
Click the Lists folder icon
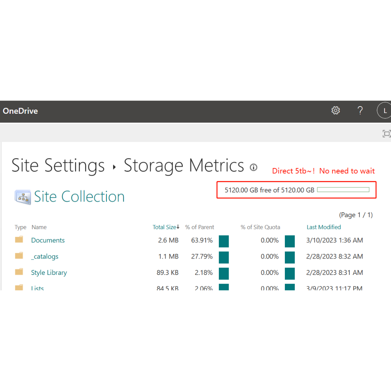(x=19, y=287)
